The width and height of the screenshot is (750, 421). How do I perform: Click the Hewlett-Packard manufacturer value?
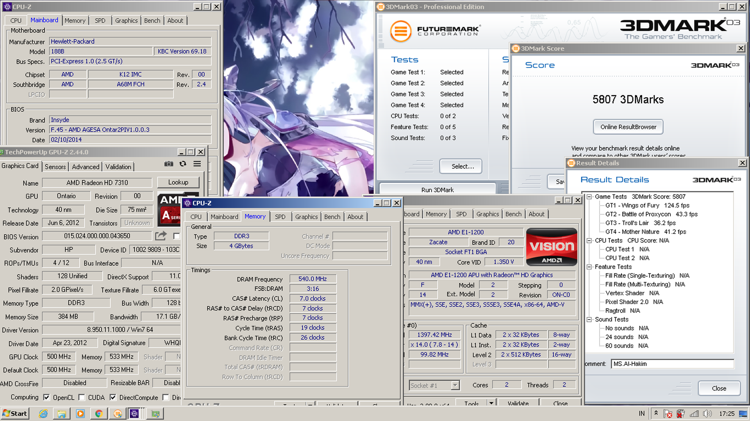click(130, 41)
